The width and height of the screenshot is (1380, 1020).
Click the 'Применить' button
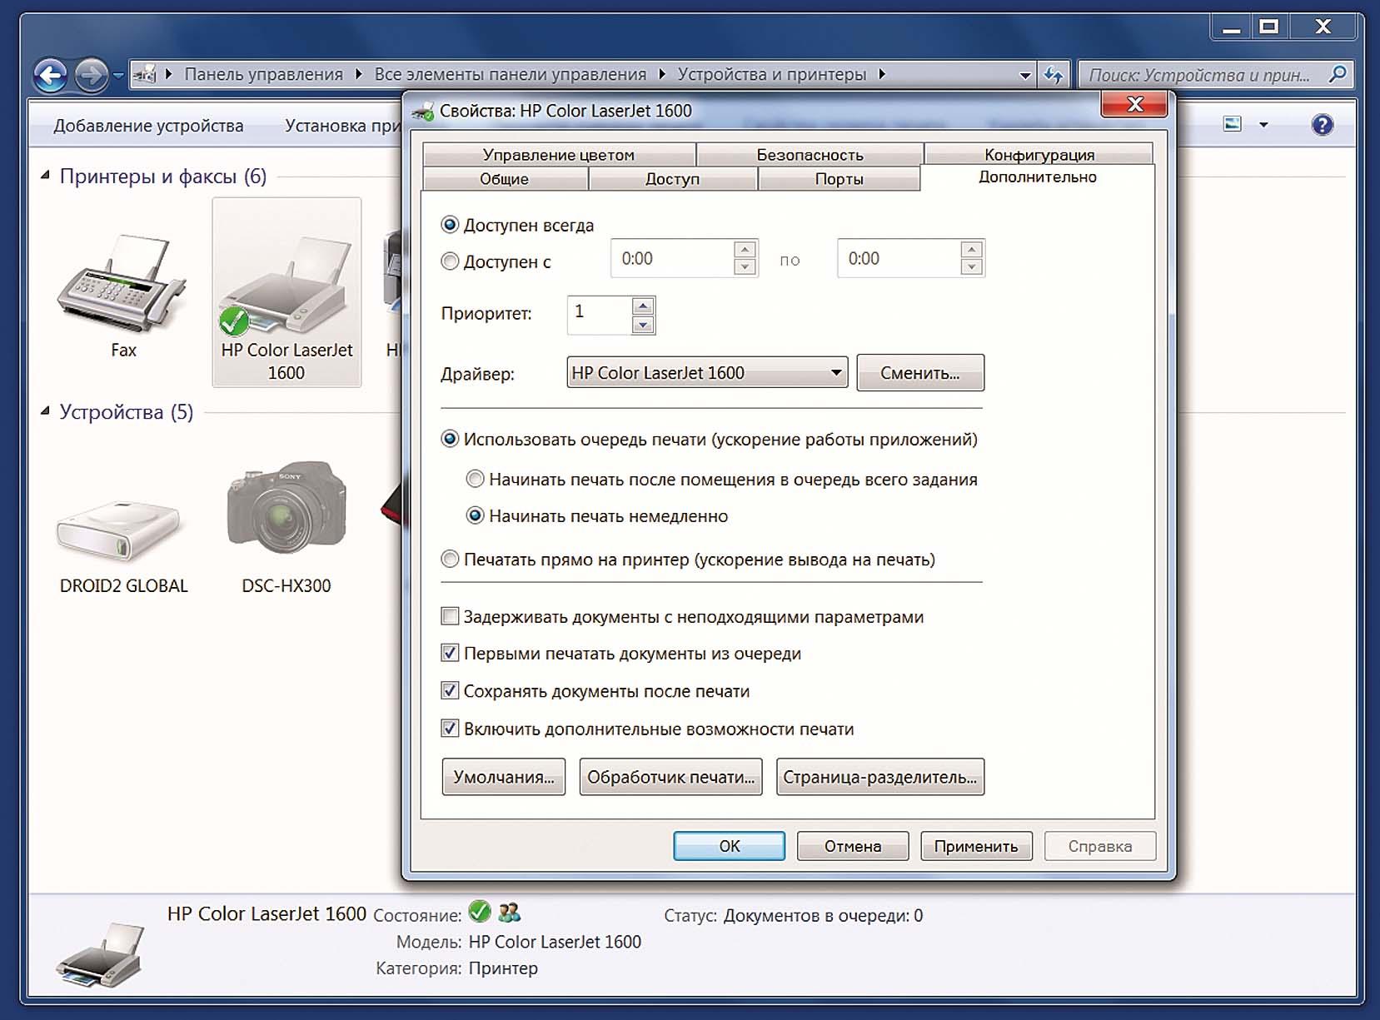(x=975, y=846)
